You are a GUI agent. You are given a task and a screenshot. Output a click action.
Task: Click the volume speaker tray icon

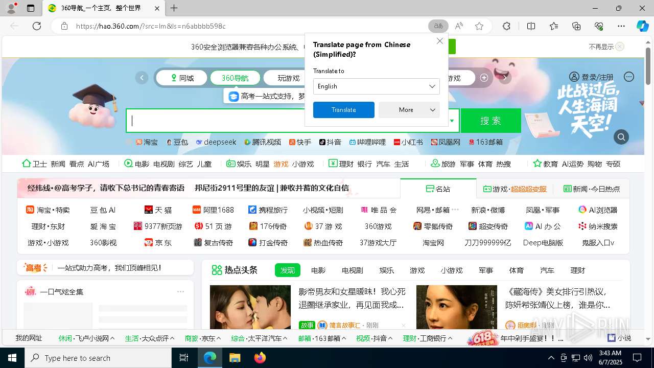[588, 358]
